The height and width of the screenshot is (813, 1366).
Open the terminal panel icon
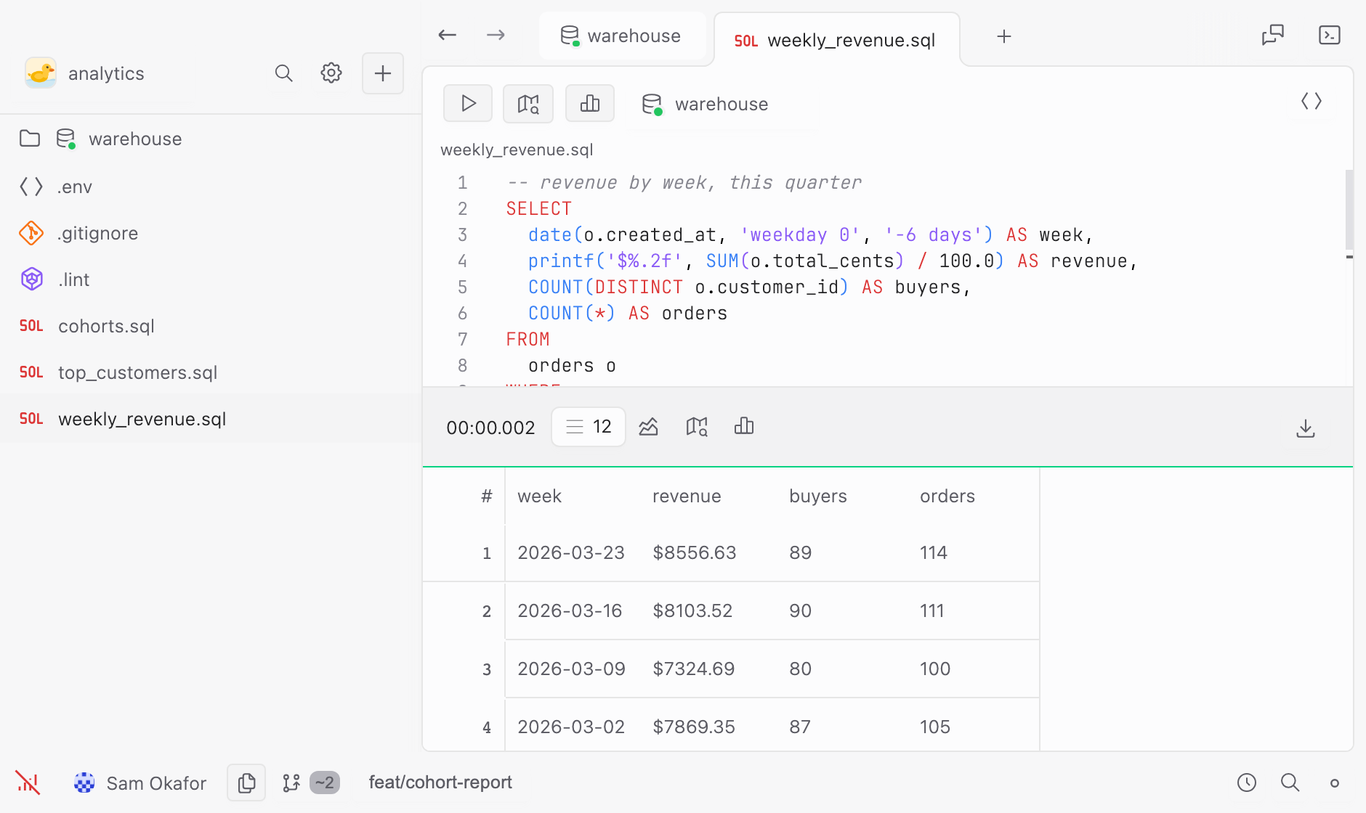tap(1329, 35)
